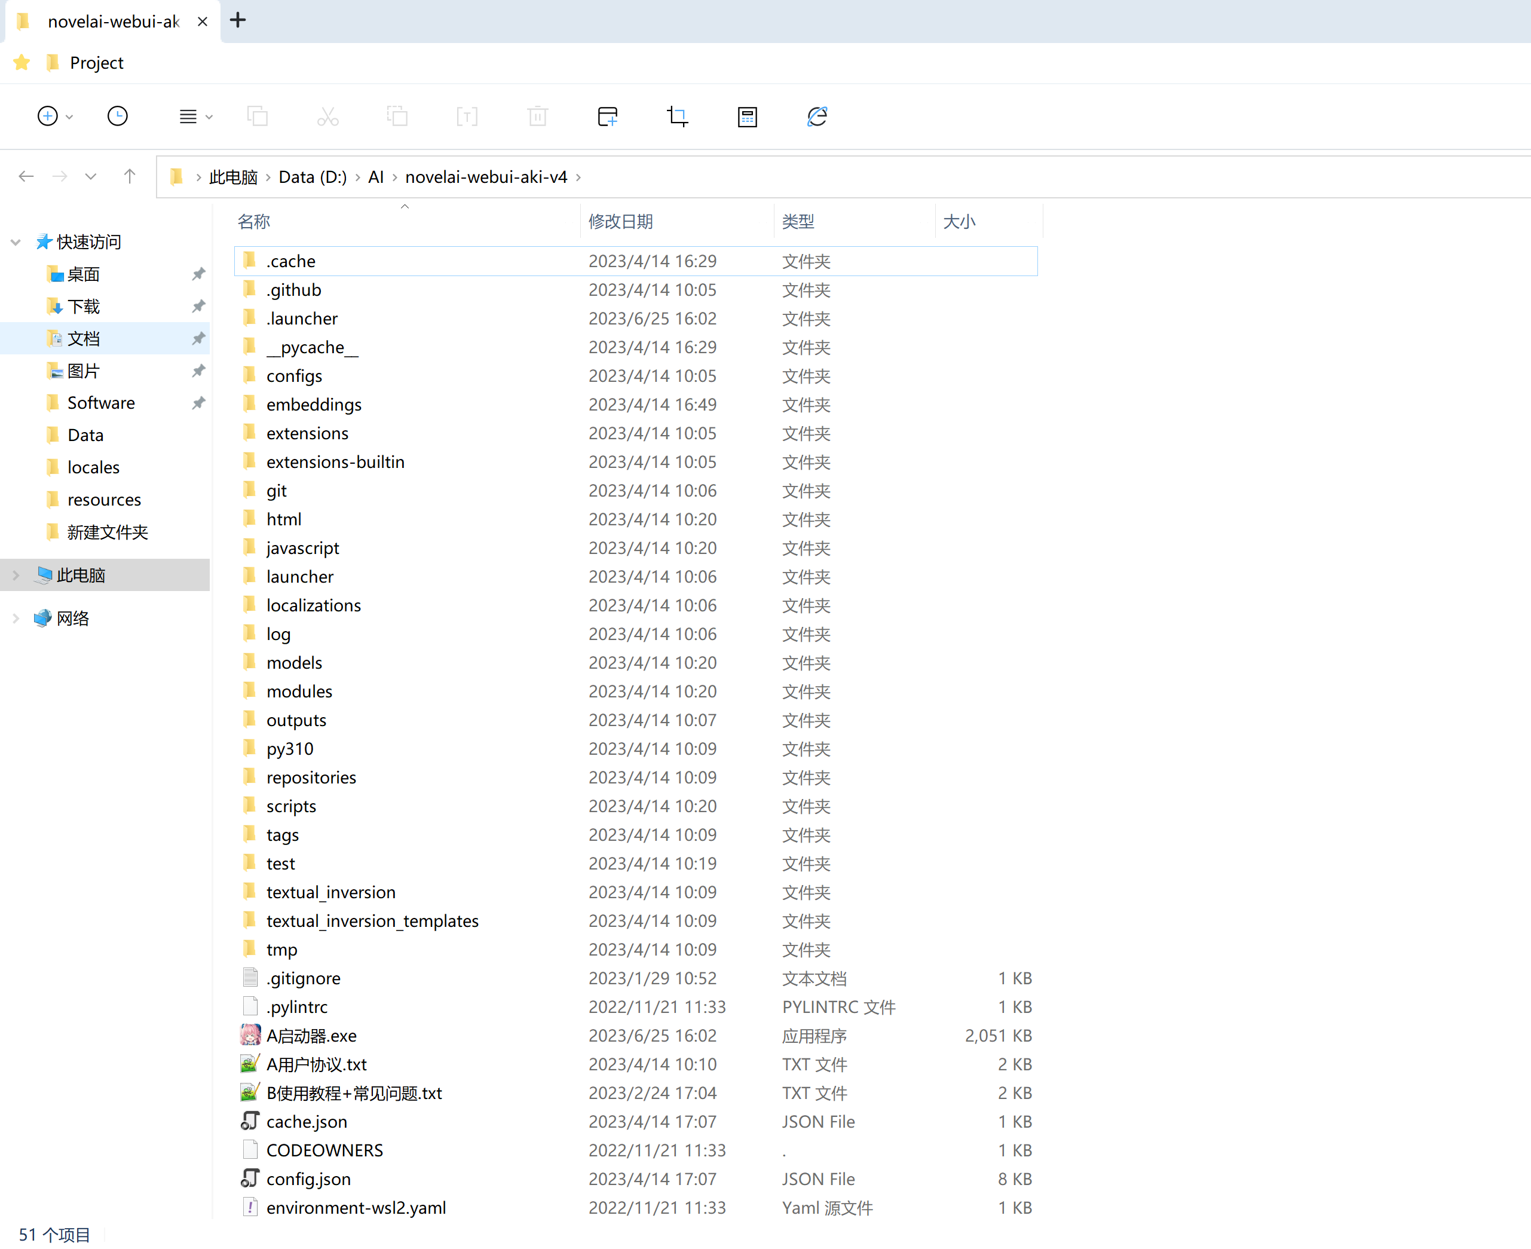Sort by 修改日期 column header
Viewport: 1531px width, 1249px height.
point(620,221)
